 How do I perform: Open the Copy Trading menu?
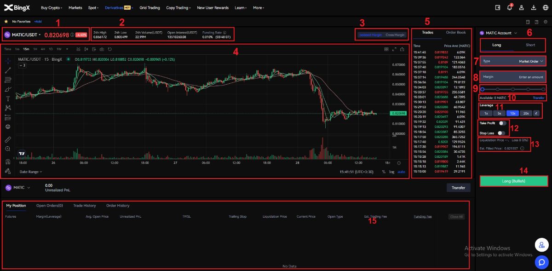coord(178,8)
